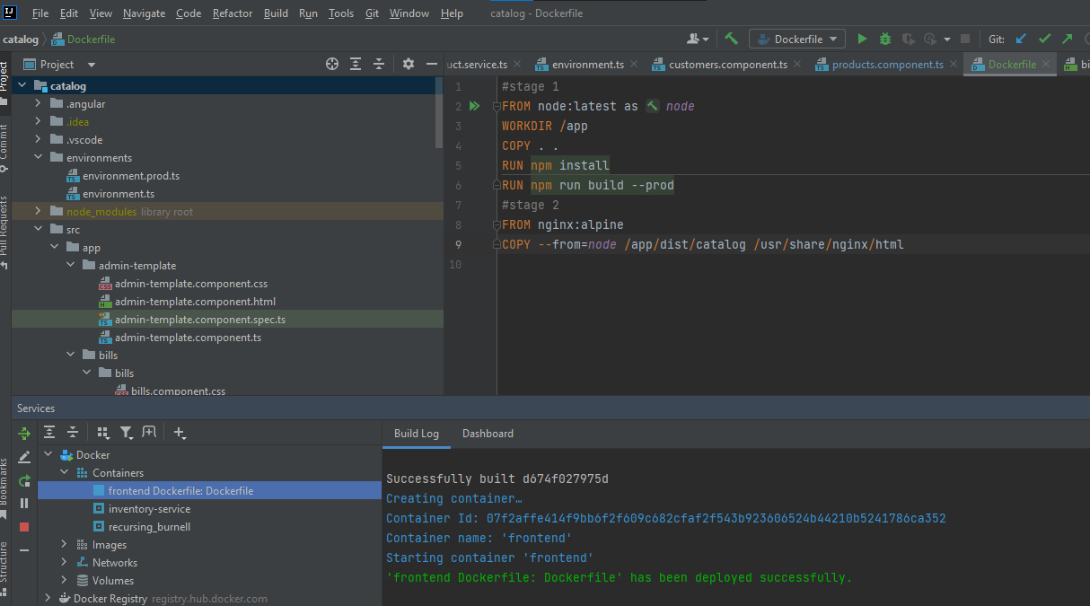Push commits using the green up-arrow icon
The image size is (1090, 606).
click(1067, 39)
